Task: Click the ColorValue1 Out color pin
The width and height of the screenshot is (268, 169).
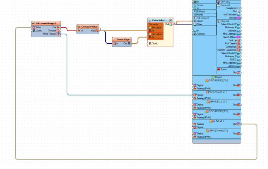Action: coord(171,24)
